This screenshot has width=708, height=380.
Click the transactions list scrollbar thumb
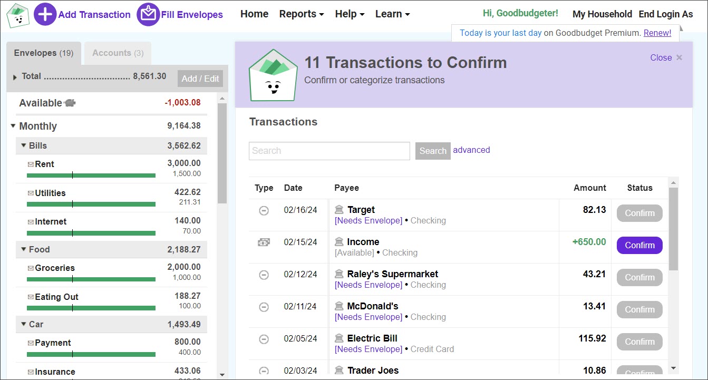click(673, 229)
